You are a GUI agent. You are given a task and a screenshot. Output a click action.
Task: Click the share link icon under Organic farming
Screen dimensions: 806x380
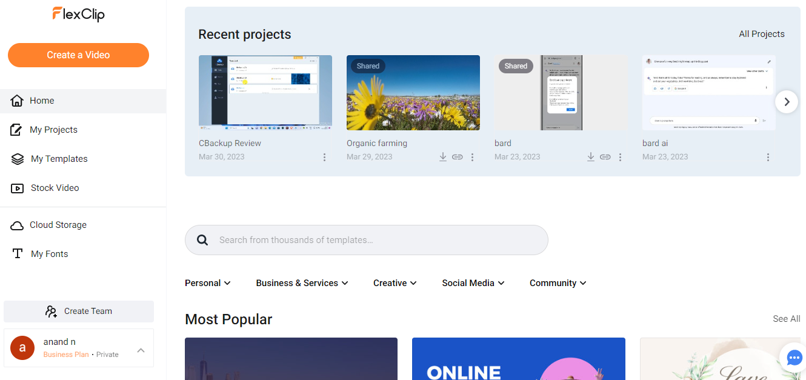pyautogui.click(x=458, y=157)
